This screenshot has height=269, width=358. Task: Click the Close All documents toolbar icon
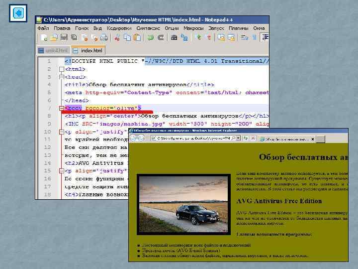point(94,37)
